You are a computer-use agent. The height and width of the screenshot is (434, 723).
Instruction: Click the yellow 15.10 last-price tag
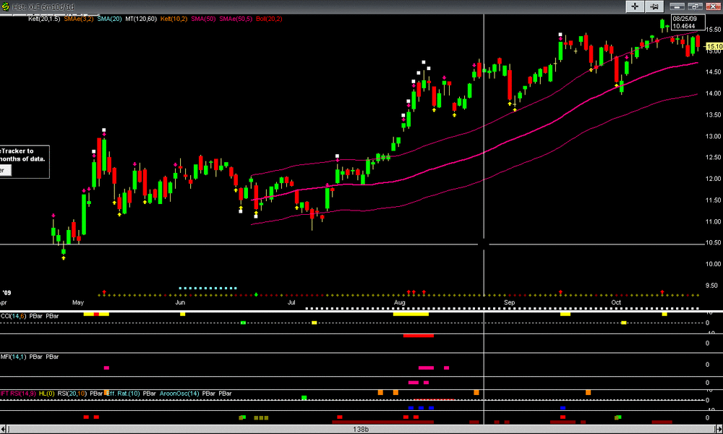coord(714,46)
